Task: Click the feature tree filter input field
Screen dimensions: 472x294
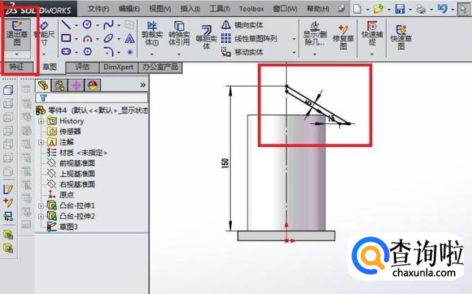Action: pyautogui.click(x=92, y=98)
